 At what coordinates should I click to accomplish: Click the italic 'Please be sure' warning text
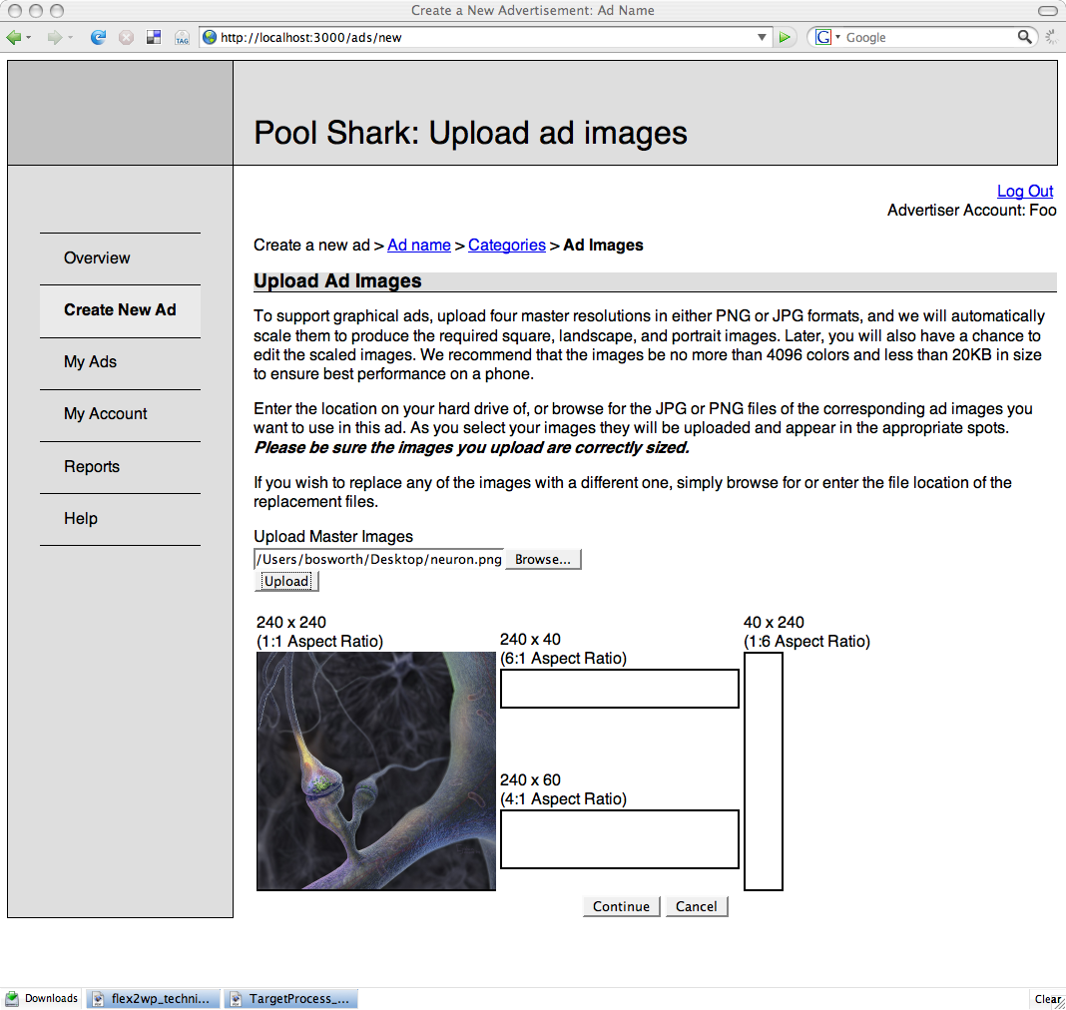tap(472, 448)
